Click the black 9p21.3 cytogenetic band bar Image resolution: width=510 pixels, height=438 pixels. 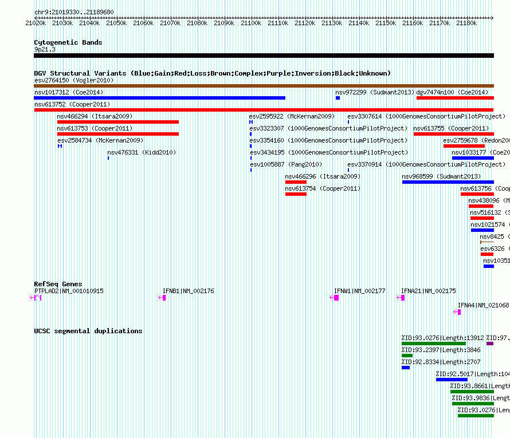coord(264,56)
